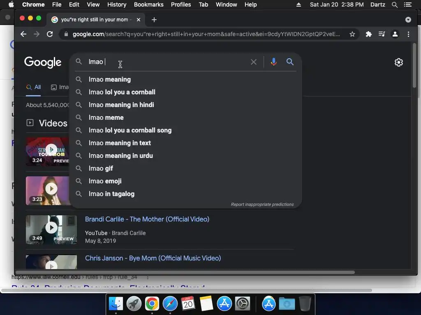Open the Trash in Dock

[x=305, y=304]
